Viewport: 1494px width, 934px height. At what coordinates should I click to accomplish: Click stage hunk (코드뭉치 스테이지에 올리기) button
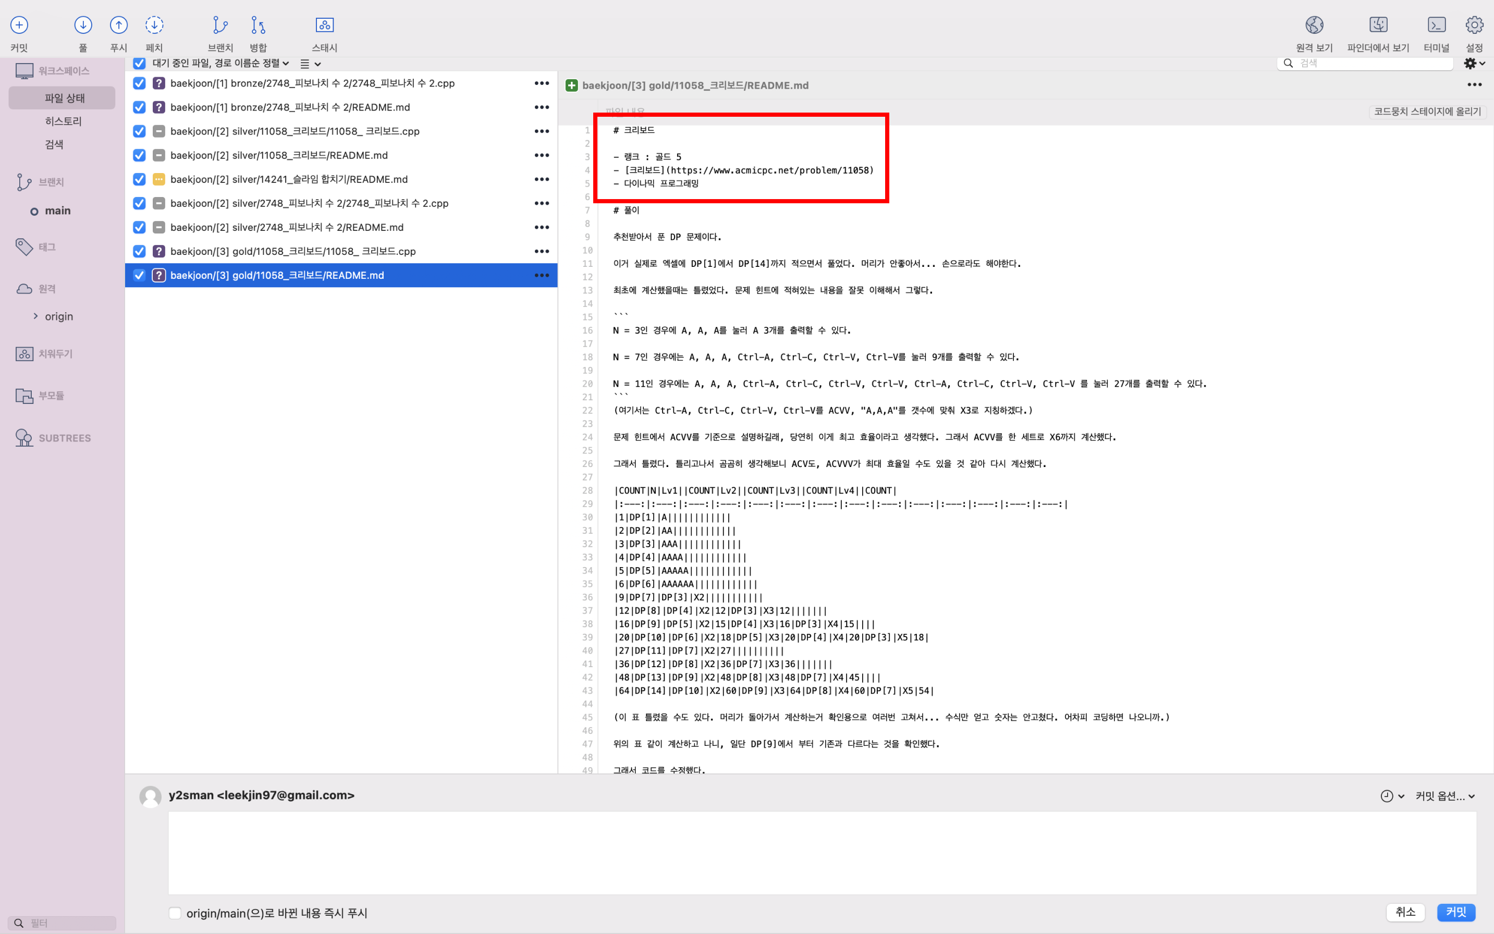point(1427,112)
